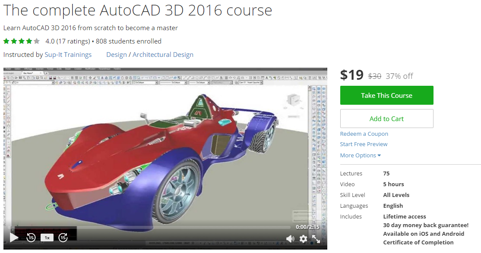The width and height of the screenshot is (481, 253).
Task: Click the course title heading
Action: (x=137, y=10)
